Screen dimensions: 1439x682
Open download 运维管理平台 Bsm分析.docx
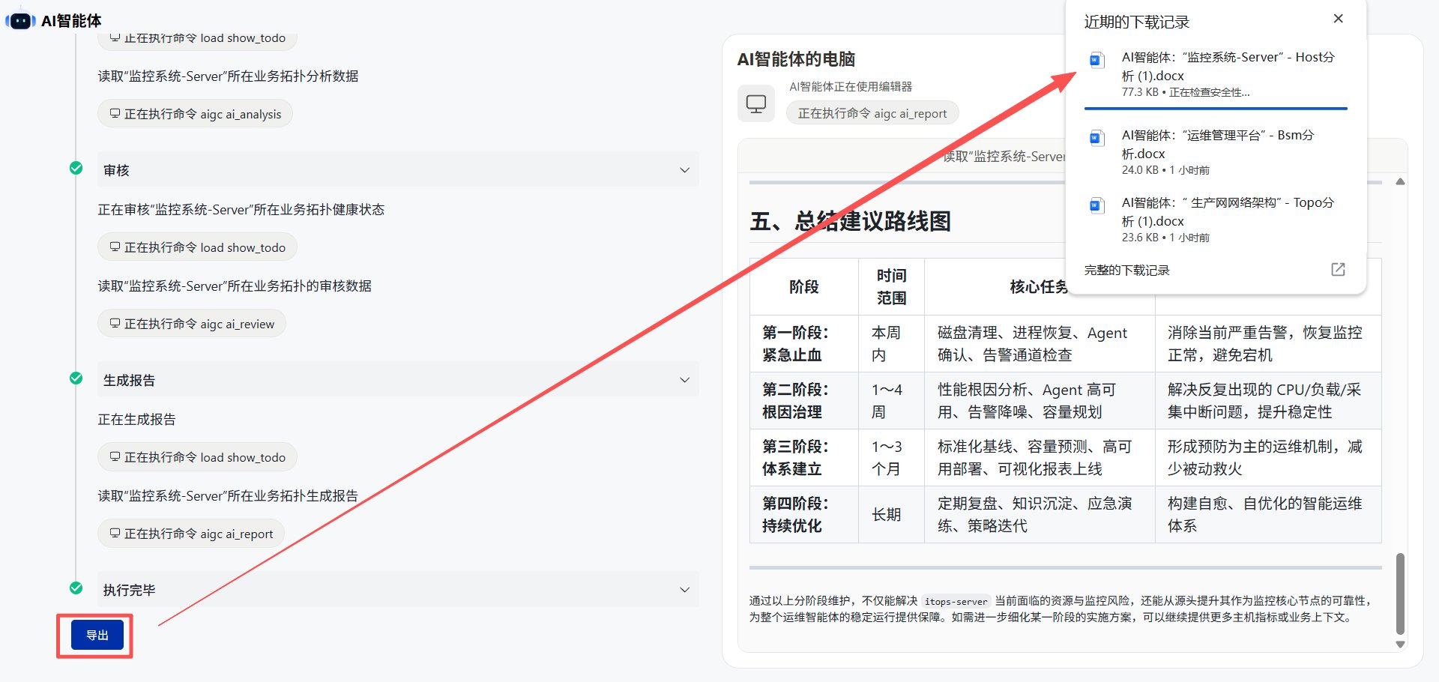click(x=1218, y=144)
